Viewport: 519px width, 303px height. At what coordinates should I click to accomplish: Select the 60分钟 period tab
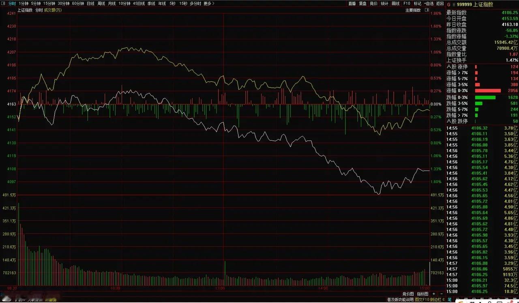coord(78,3)
